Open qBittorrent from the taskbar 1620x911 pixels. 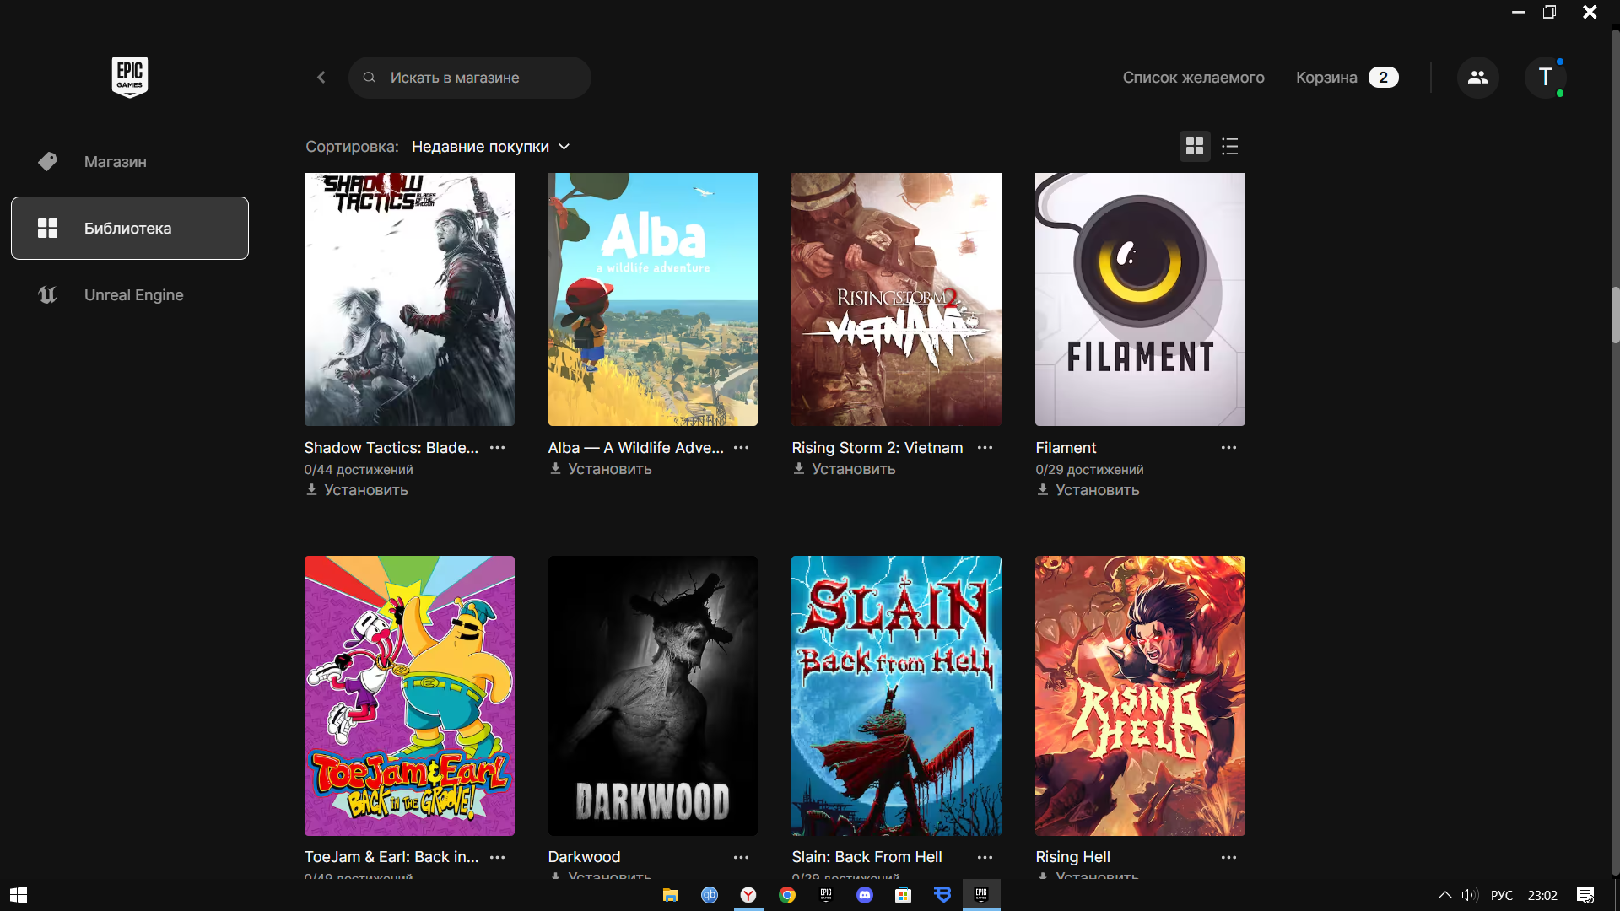[710, 895]
